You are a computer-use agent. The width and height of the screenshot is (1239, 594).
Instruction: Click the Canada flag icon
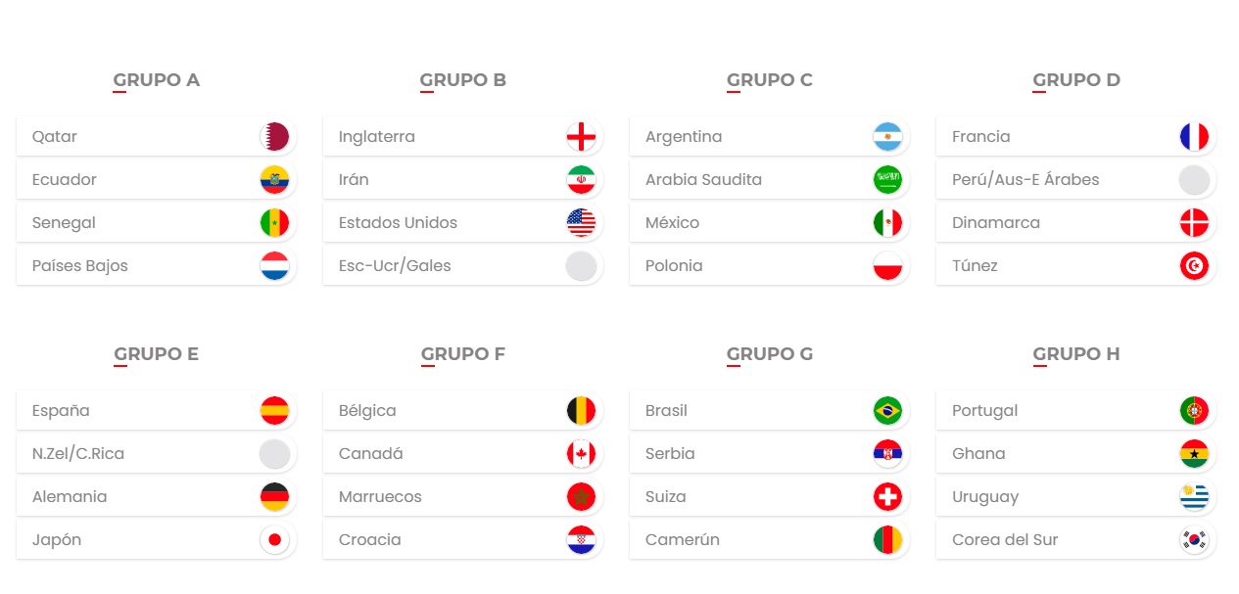(581, 454)
